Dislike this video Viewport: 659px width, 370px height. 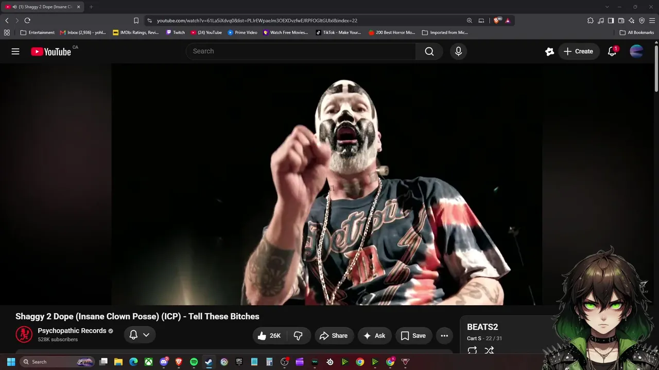pyautogui.click(x=298, y=336)
